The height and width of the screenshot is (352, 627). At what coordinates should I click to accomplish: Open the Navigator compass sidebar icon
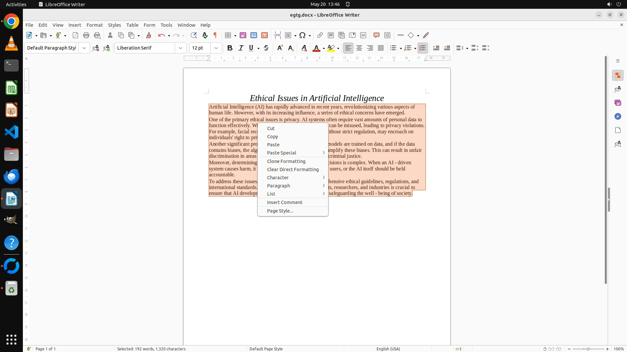pos(618,117)
